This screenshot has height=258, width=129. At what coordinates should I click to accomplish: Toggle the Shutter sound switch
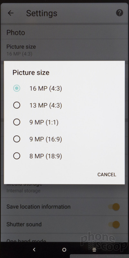point(114,224)
